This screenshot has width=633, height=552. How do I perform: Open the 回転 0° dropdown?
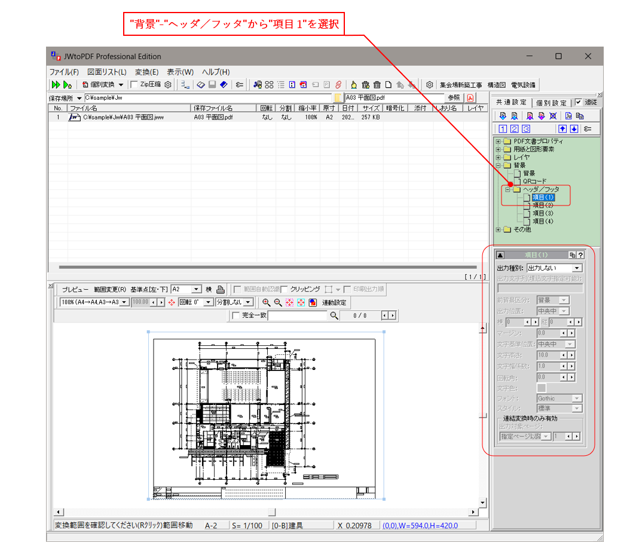(x=209, y=303)
